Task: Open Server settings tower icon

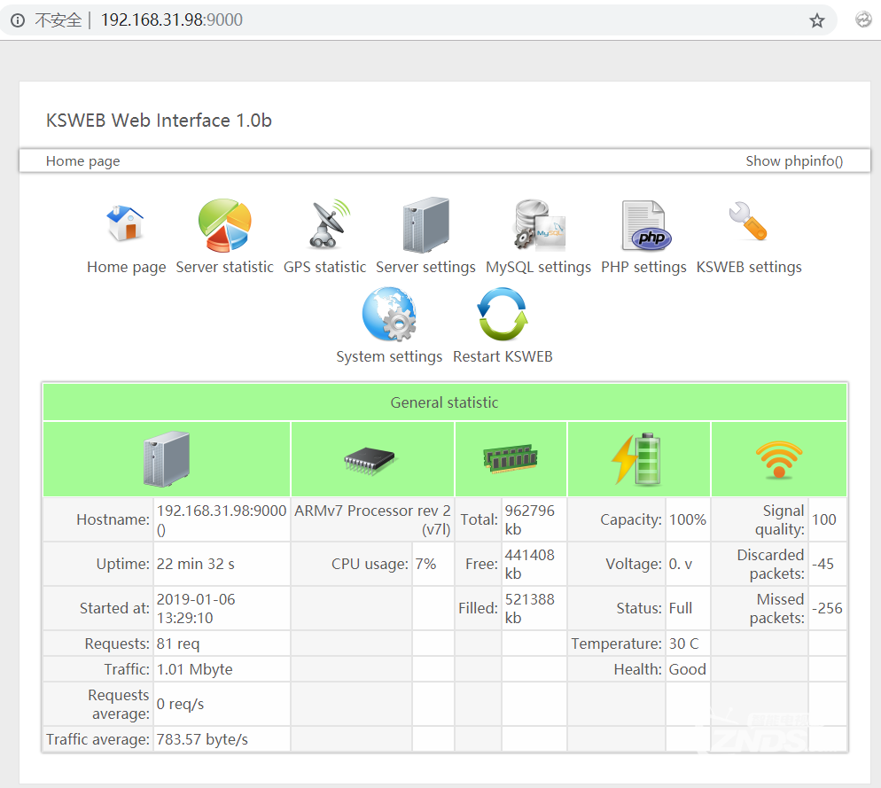Action: (425, 225)
